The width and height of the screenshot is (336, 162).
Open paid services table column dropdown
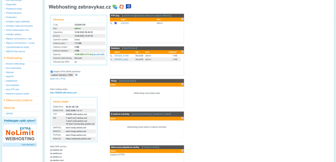tap(182, 150)
